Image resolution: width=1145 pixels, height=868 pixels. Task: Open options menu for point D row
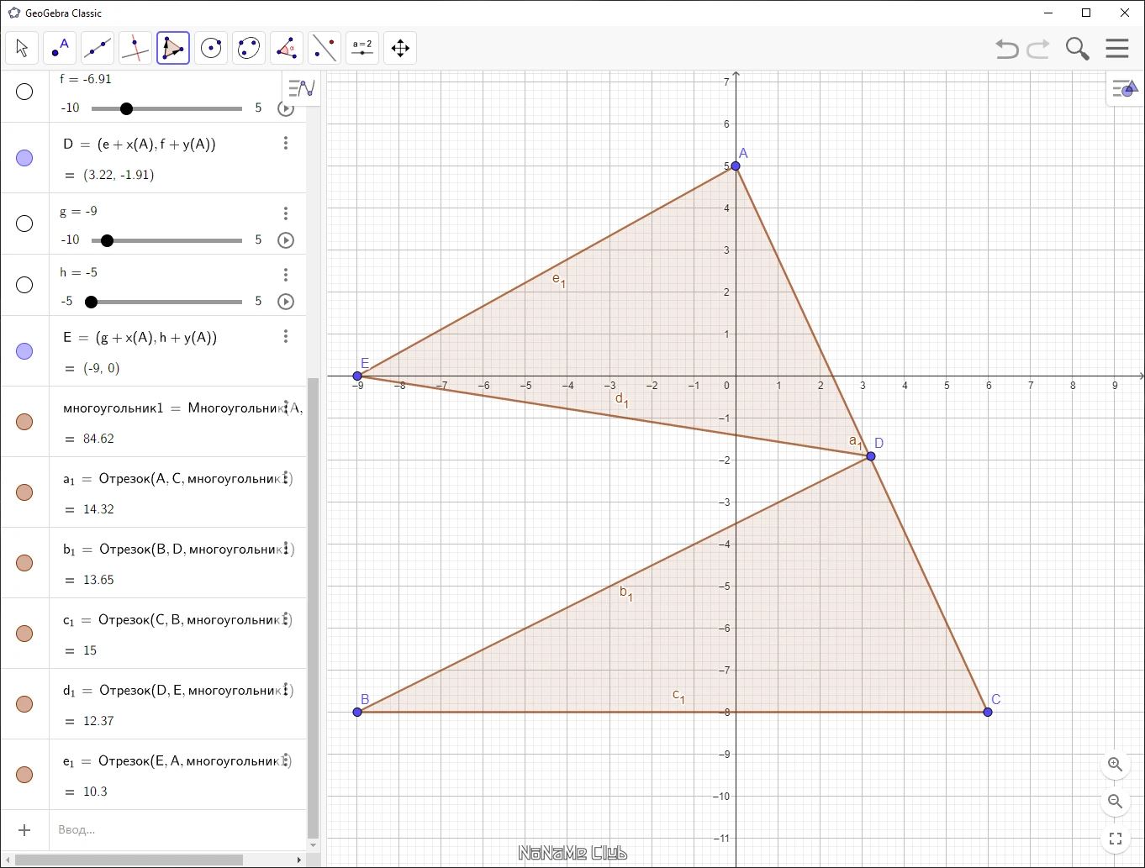click(x=286, y=143)
